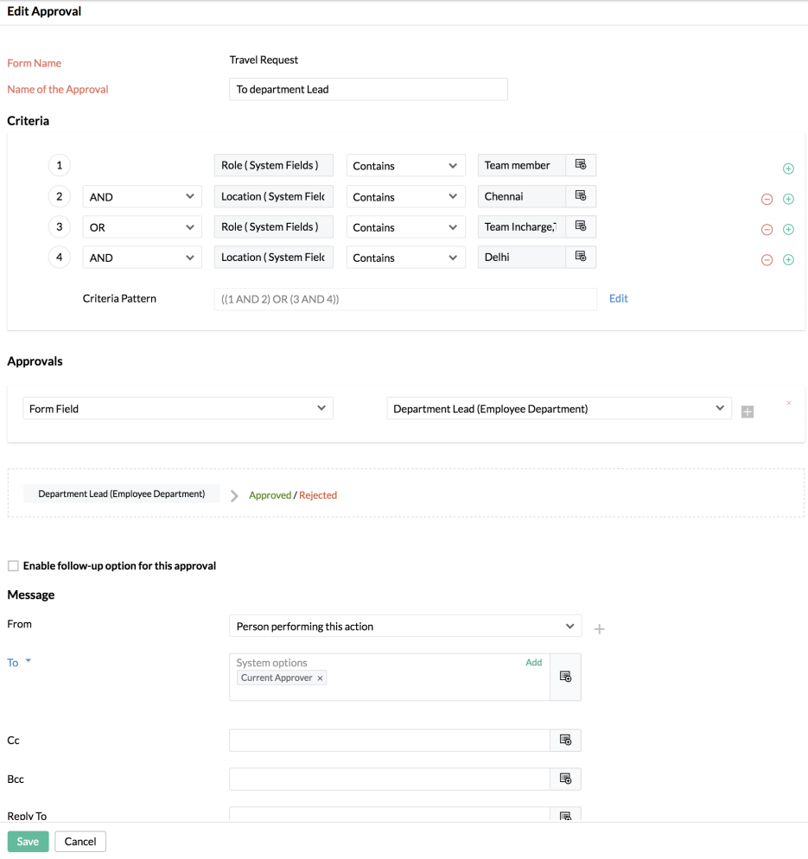Click the Edit link for Criteria Pattern
The height and width of the screenshot is (859, 808).
point(619,298)
